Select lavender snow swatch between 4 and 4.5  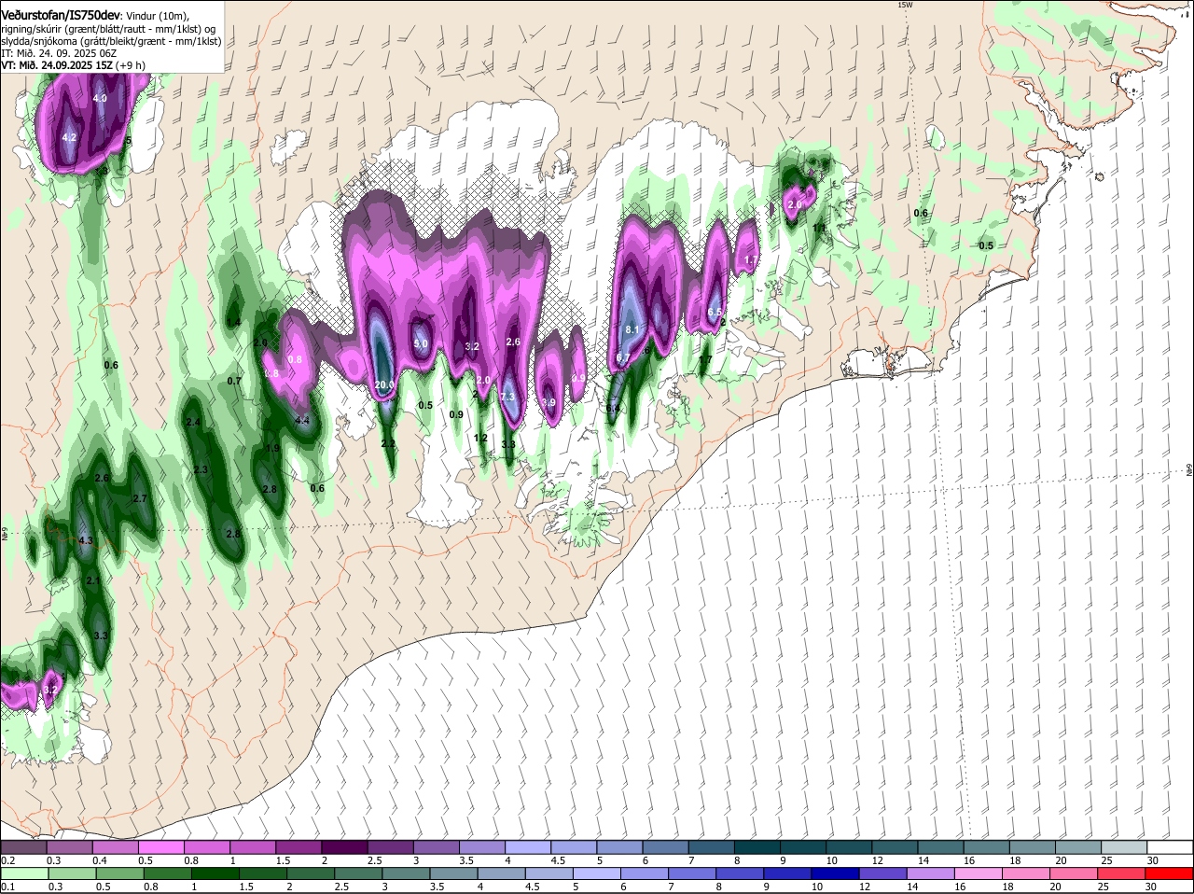click(x=526, y=847)
